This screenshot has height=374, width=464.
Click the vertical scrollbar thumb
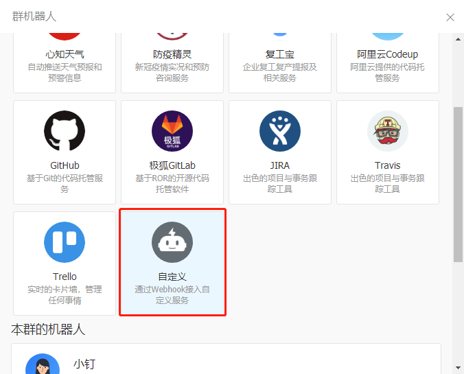458,185
